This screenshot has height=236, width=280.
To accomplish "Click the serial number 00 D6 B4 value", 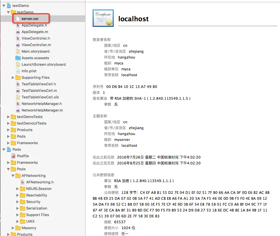I will pos(132,87).
